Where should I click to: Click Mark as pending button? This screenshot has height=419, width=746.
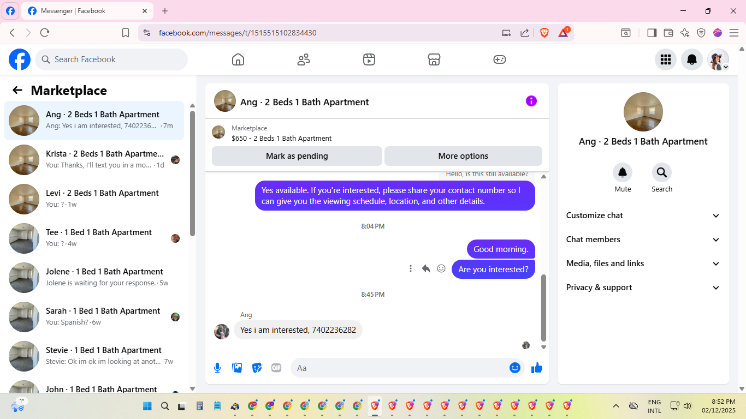(297, 156)
